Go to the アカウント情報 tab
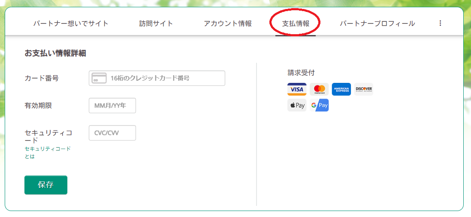 click(228, 23)
